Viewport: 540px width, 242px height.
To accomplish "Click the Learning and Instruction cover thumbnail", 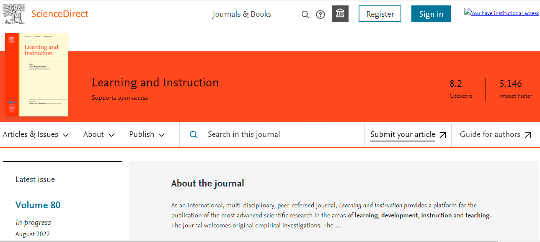I will [36, 75].
